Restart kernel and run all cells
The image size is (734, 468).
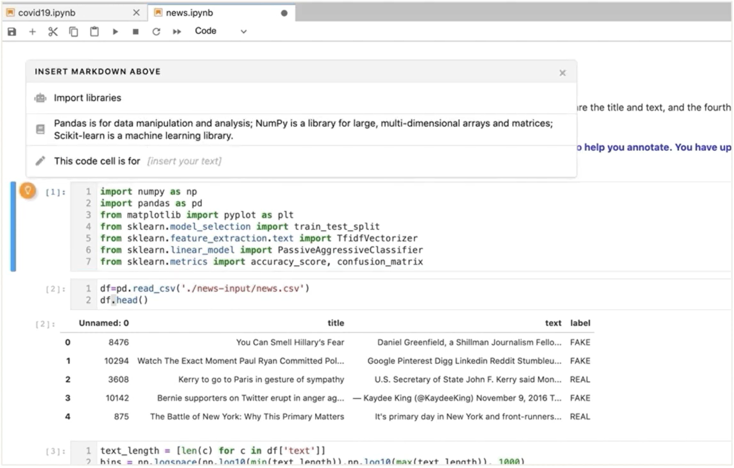[x=177, y=32]
